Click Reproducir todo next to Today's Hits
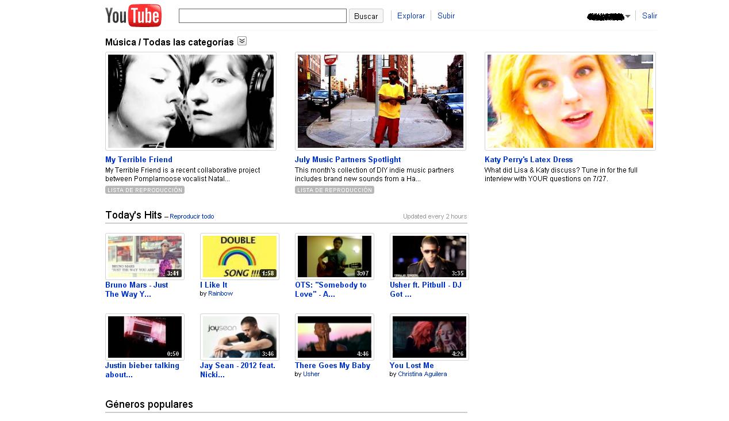The height and width of the screenshot is (421, 729). tap(192, 217)
